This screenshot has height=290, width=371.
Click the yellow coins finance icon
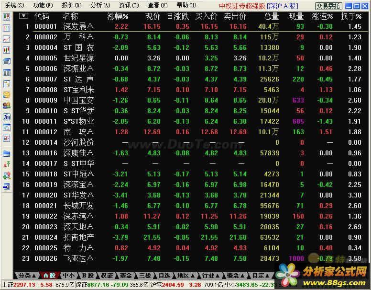[x=6, y=95]
